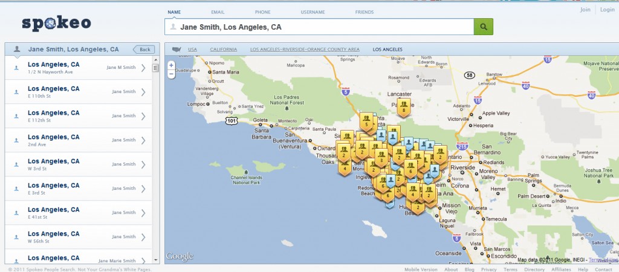Viewport: 619px width, 272px height.
Task: Open the About footer link
Action: [x=451, y=269]
